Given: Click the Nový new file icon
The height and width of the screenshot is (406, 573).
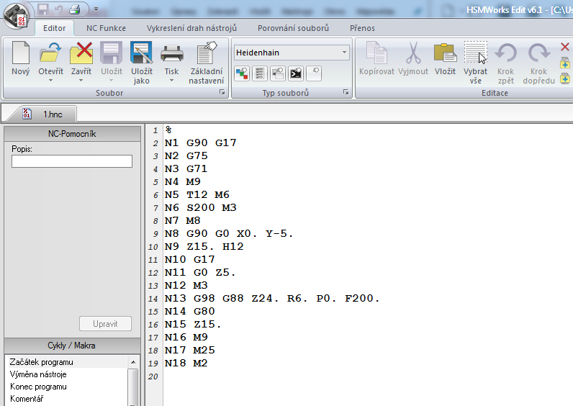Looking at the screenshot, I should tap(21, 55).
